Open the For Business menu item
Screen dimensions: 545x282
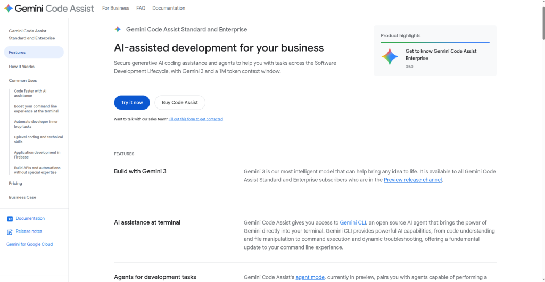coord(115,8)
